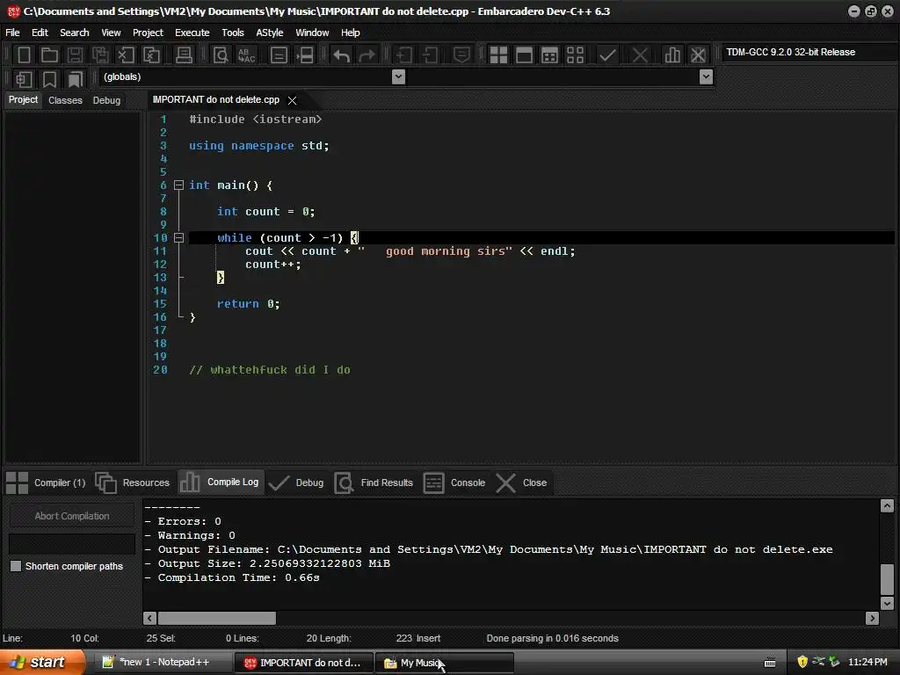900x675 pixels.
Task: Select the Compile Log bottom tab
Action: (221, 483)
